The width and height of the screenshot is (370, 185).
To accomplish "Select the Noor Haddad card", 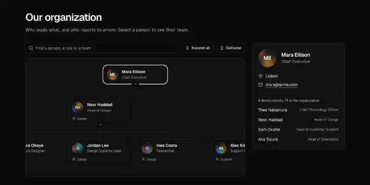I will (100, 111).
